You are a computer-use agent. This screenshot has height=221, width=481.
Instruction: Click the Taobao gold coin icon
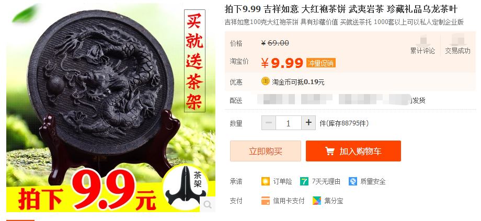266,81
